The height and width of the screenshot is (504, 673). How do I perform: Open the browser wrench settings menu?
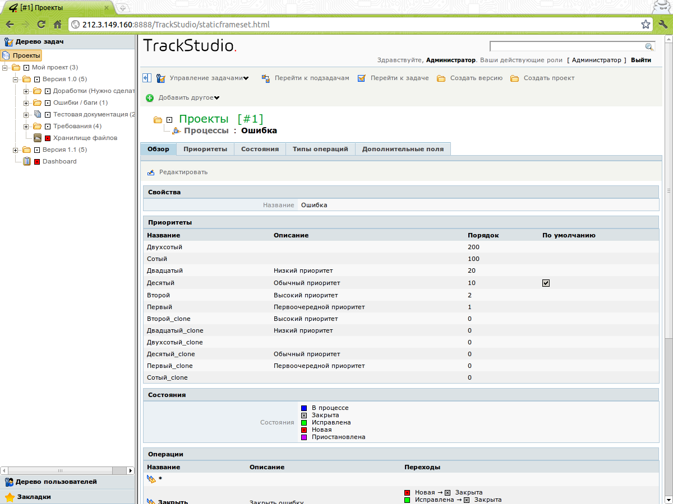[x=663, y=25]
